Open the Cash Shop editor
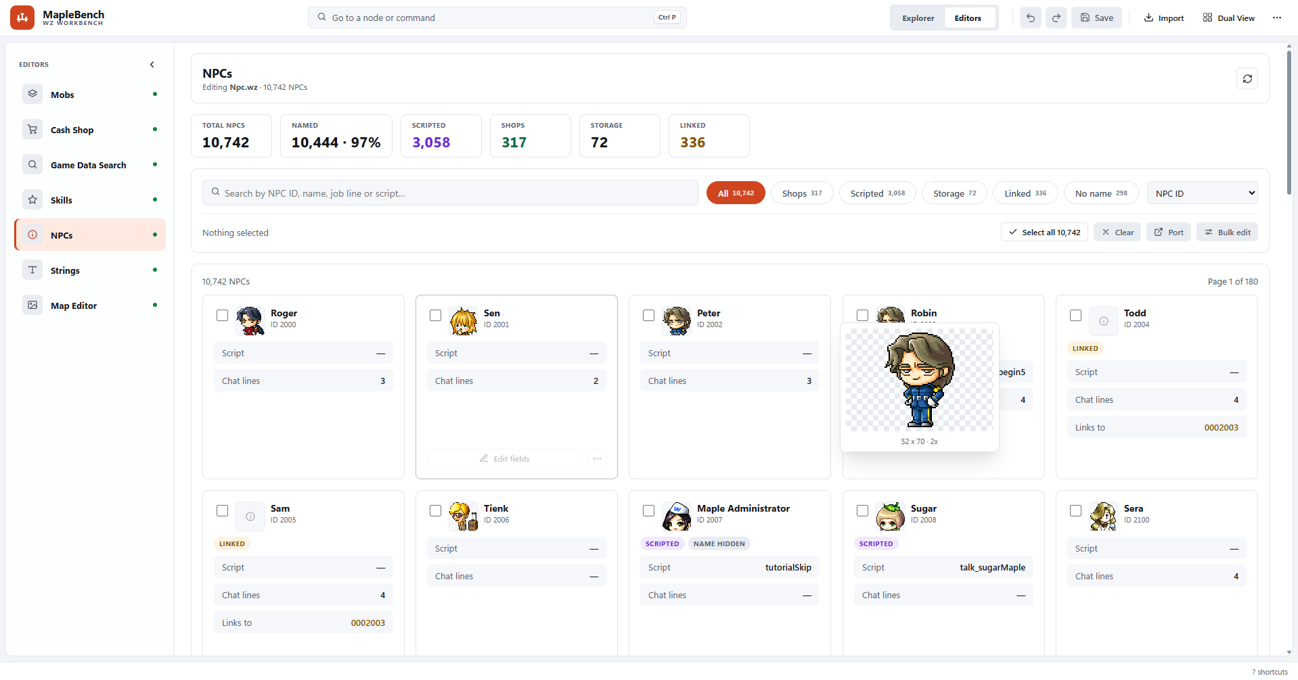The height and width of the screenshot is (680, 1298). point(90,129)
